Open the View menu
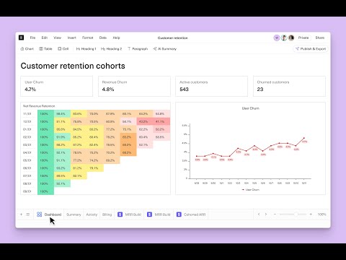346x260 pixels. pos(57,38)
